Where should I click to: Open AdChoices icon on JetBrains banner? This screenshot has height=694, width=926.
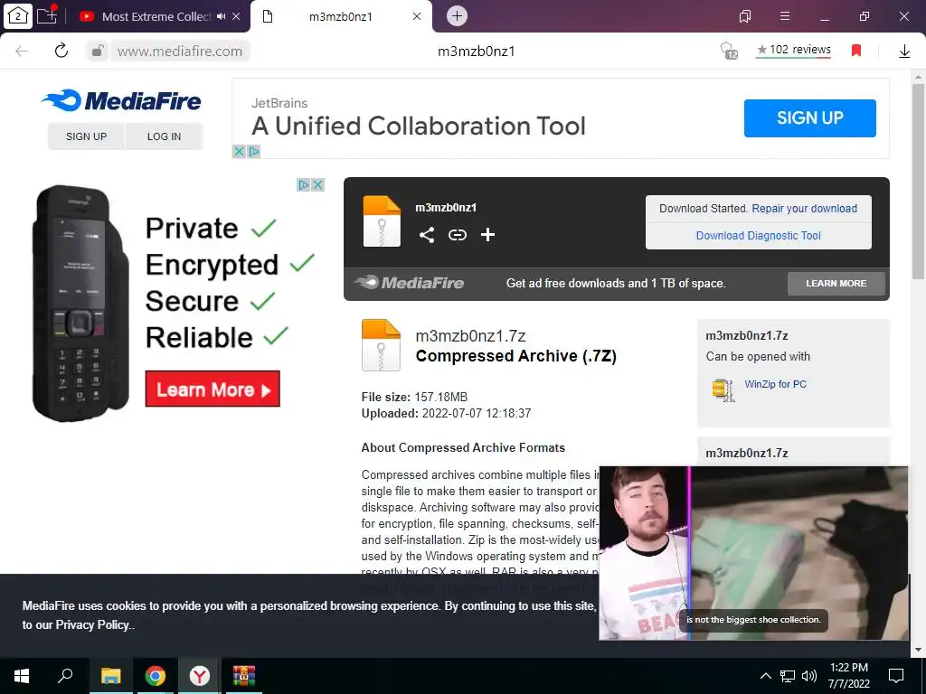pos(254,152)
